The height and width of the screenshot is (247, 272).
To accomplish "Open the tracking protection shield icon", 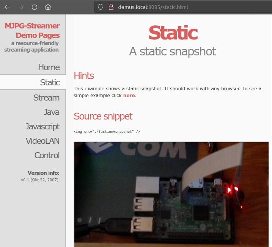I will (x=101, y=7).
